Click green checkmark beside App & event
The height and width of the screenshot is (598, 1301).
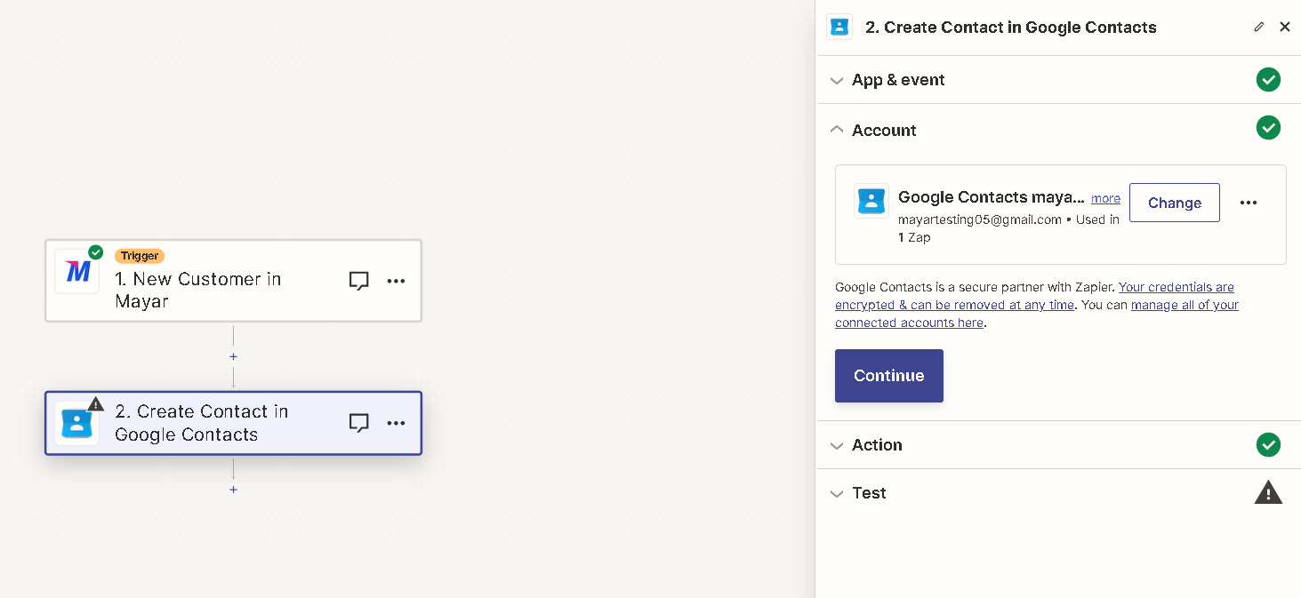tap(1268, 80)
